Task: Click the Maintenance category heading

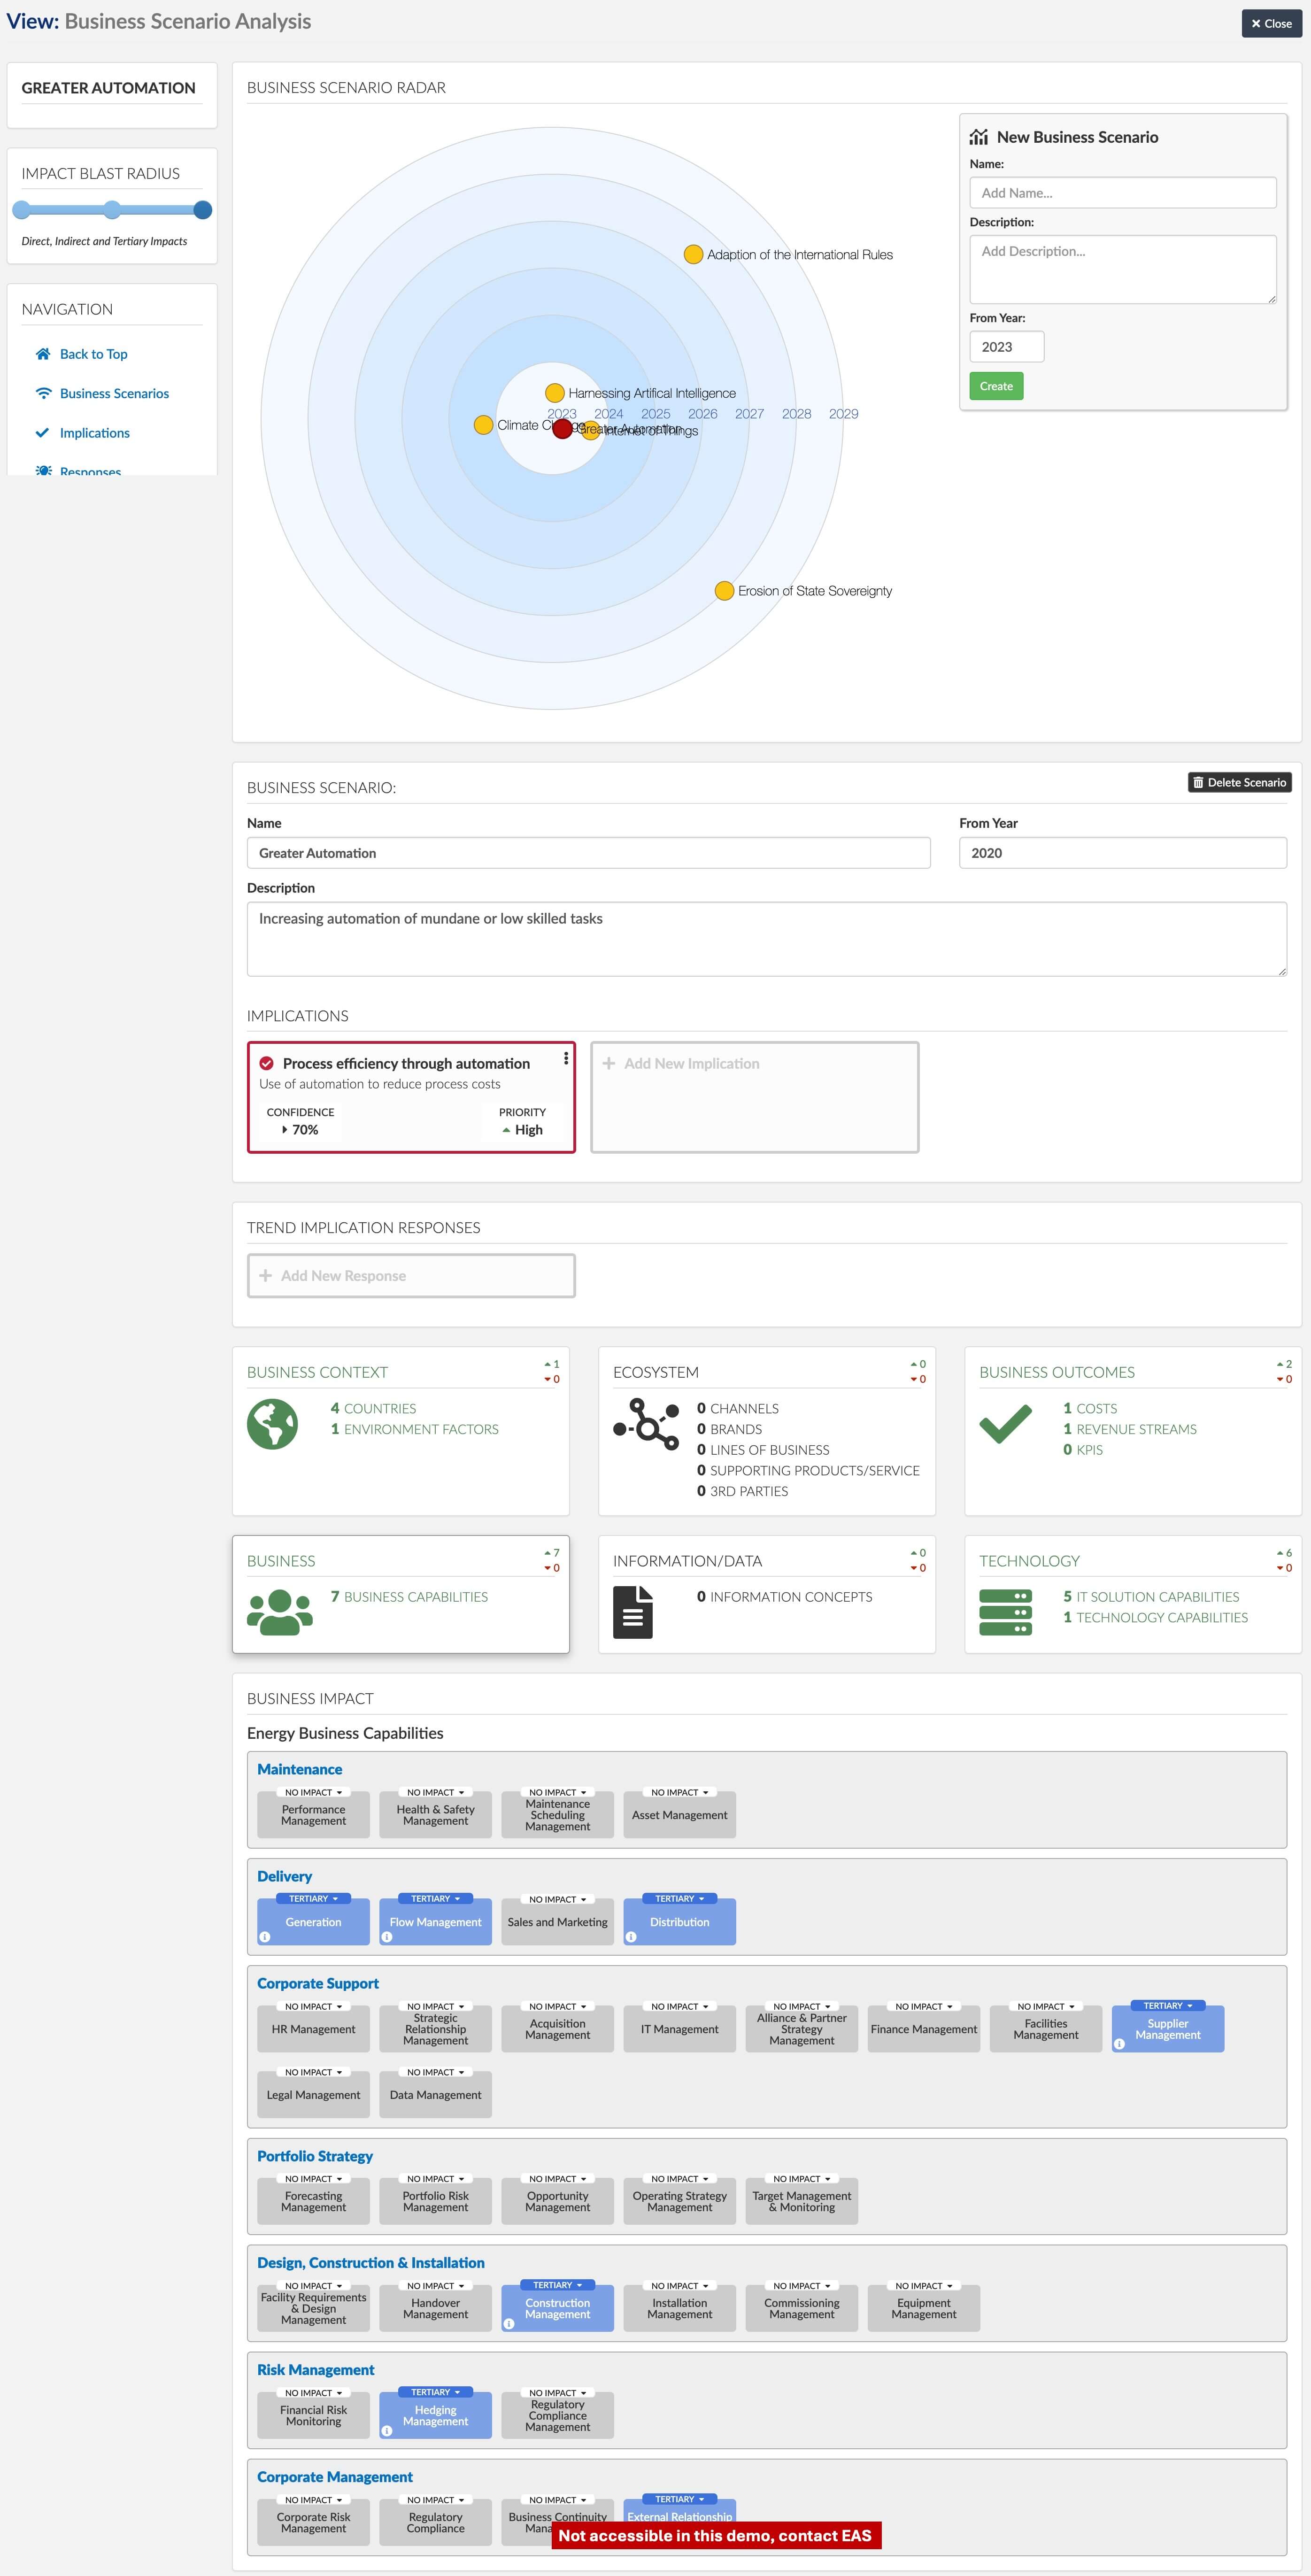Action: point(300,1769)
